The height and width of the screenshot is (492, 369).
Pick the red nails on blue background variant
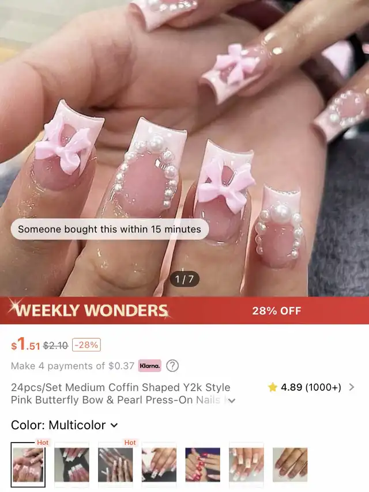[x=203, y=465]
